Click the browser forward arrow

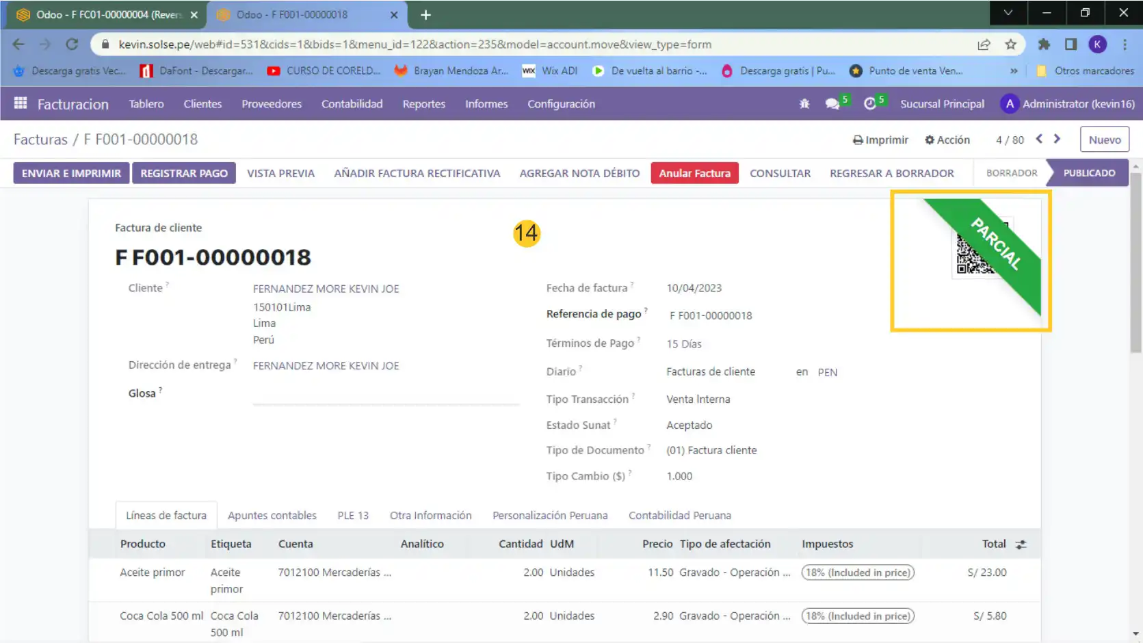click(x=45, y=44)
